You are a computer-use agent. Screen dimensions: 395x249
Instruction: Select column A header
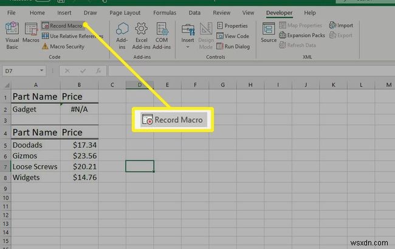(36, 85)
